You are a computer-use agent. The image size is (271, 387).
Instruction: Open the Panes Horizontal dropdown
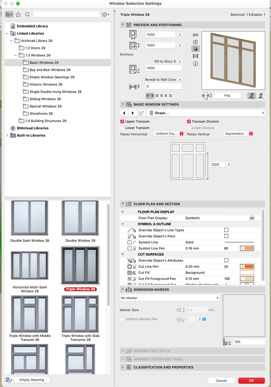169,133
